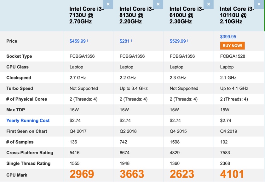The width and height of the screenshot is (265, 182).
Task: Click the 4101 CPU Mark score
Action: tap(232, 174)
